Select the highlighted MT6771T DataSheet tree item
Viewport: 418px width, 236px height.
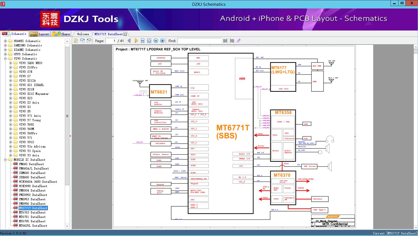click(x=33, y=208)
